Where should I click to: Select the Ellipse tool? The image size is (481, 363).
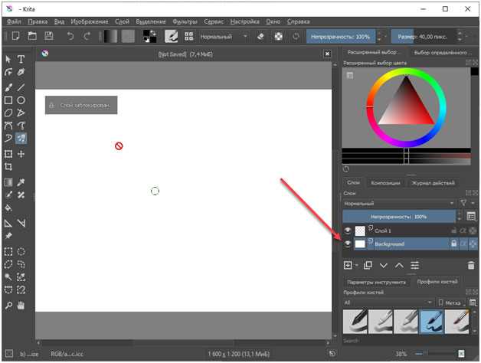[21, 100]
